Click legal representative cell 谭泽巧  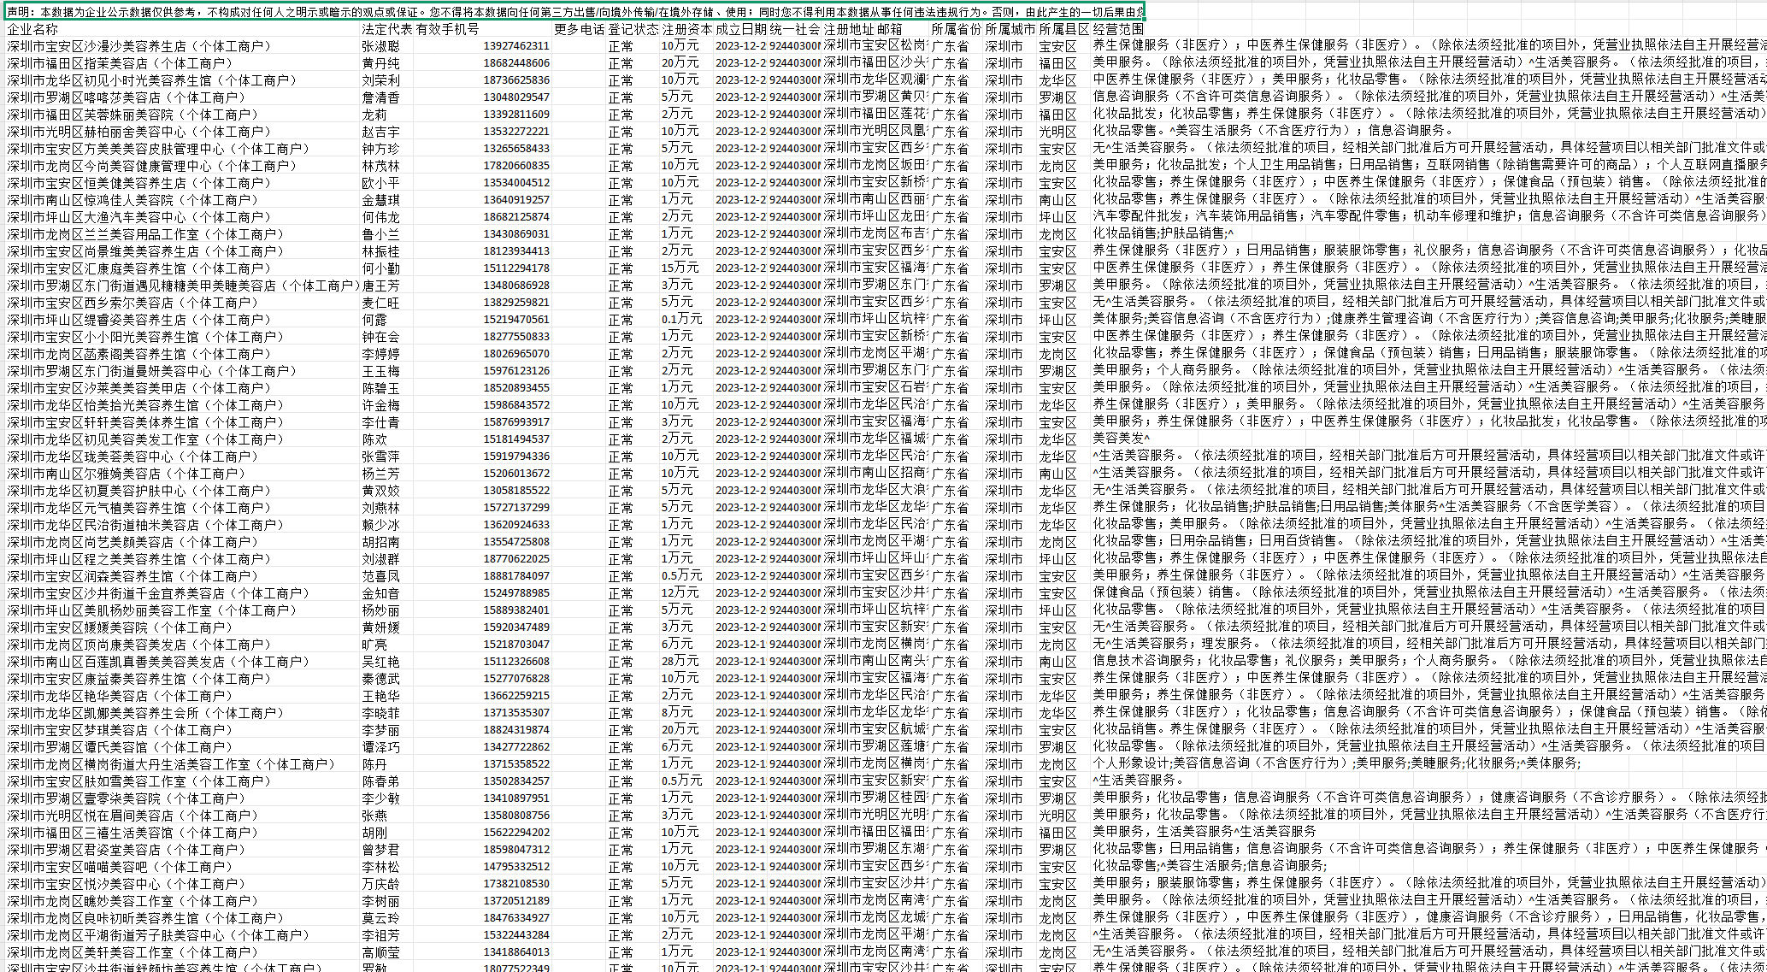(x=380, y=747)
